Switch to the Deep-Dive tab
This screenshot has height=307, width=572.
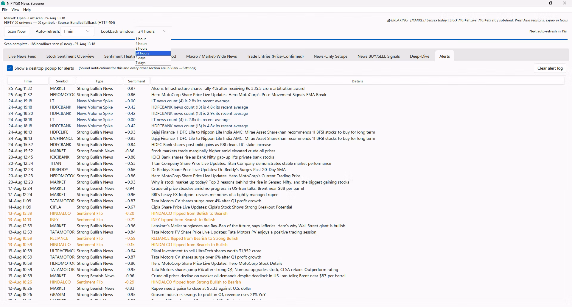coord(419,56)
